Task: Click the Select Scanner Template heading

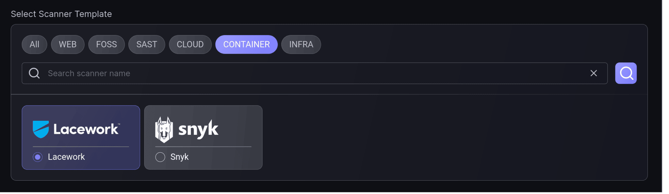Action: click(61, 14)
